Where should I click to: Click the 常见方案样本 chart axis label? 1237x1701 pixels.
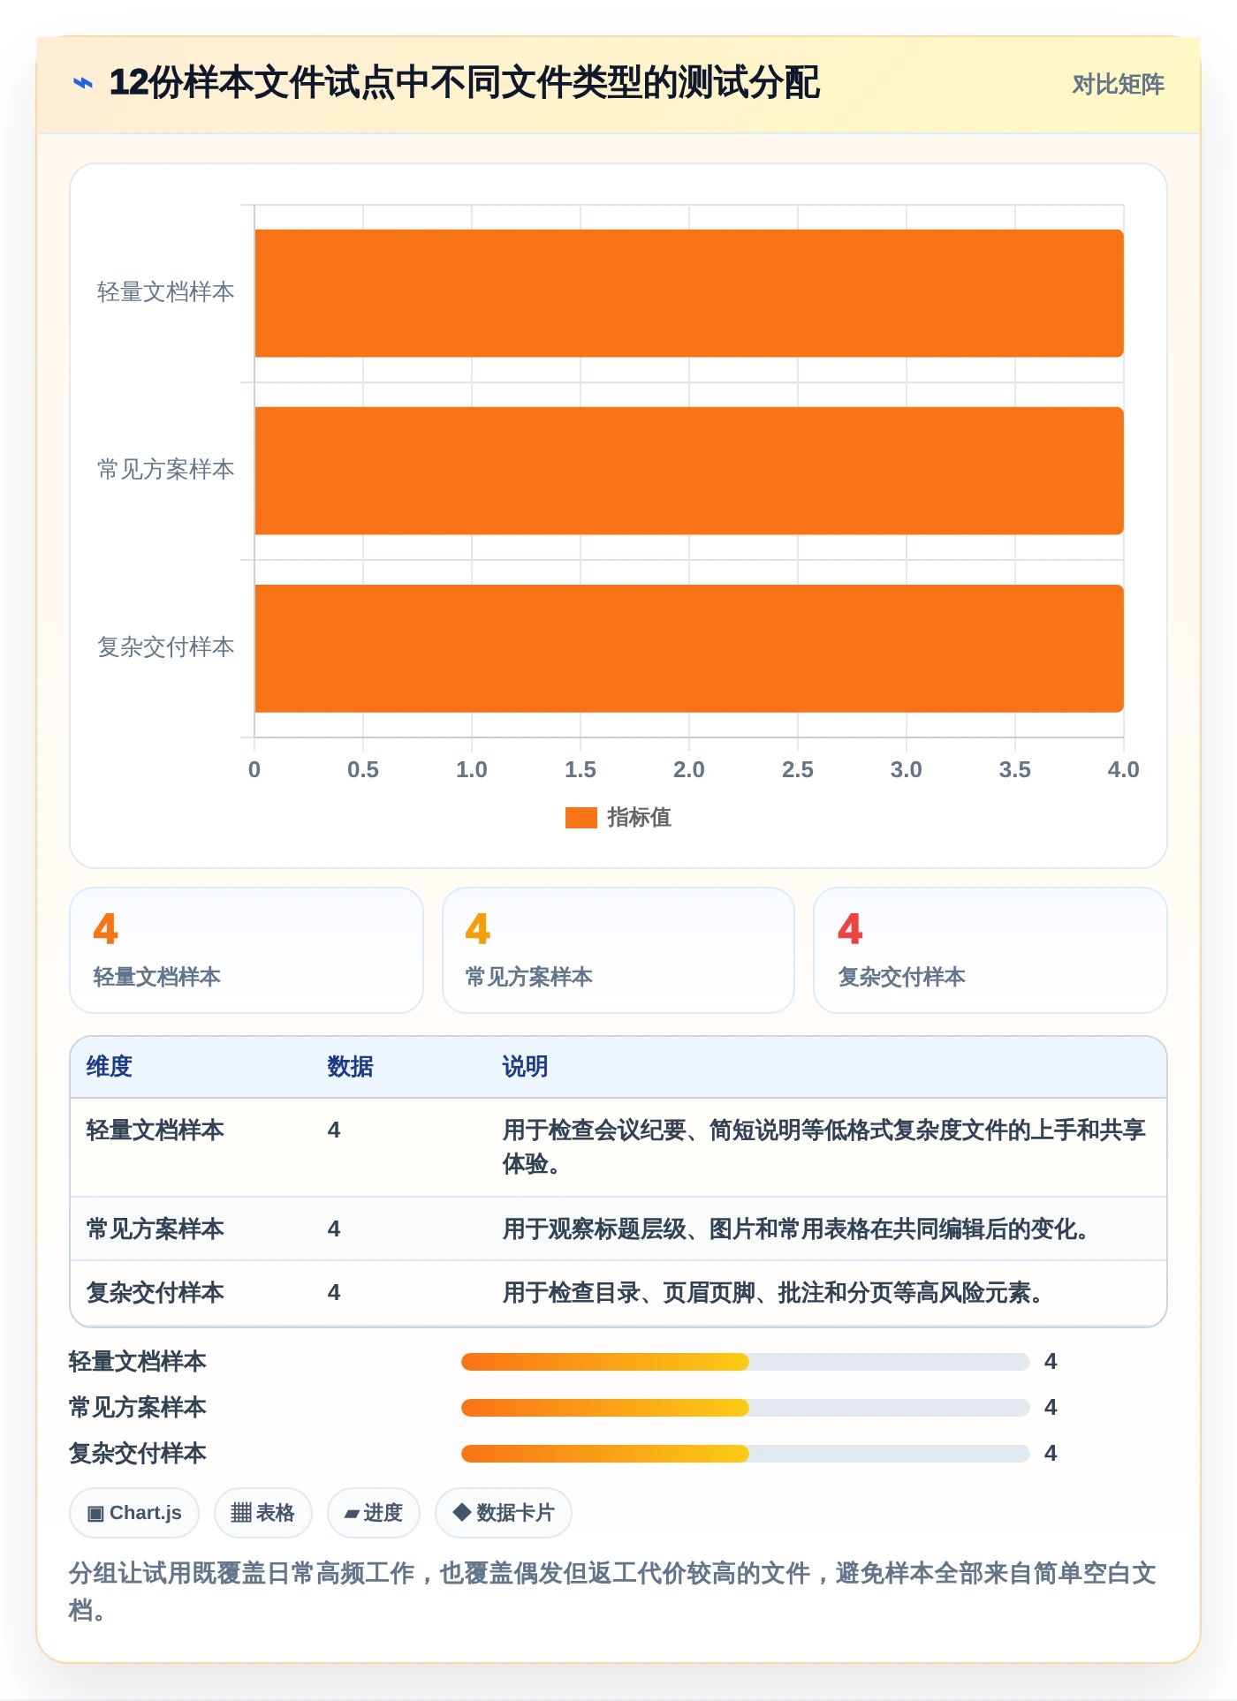click(x=165, y=470)
